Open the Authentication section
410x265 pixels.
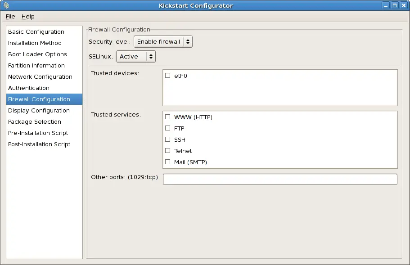pyautogui.click(x=29, y=88)
